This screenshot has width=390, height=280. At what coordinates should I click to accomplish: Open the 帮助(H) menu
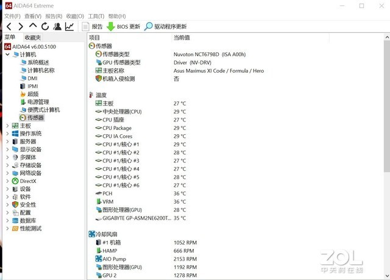coord(117,16)
